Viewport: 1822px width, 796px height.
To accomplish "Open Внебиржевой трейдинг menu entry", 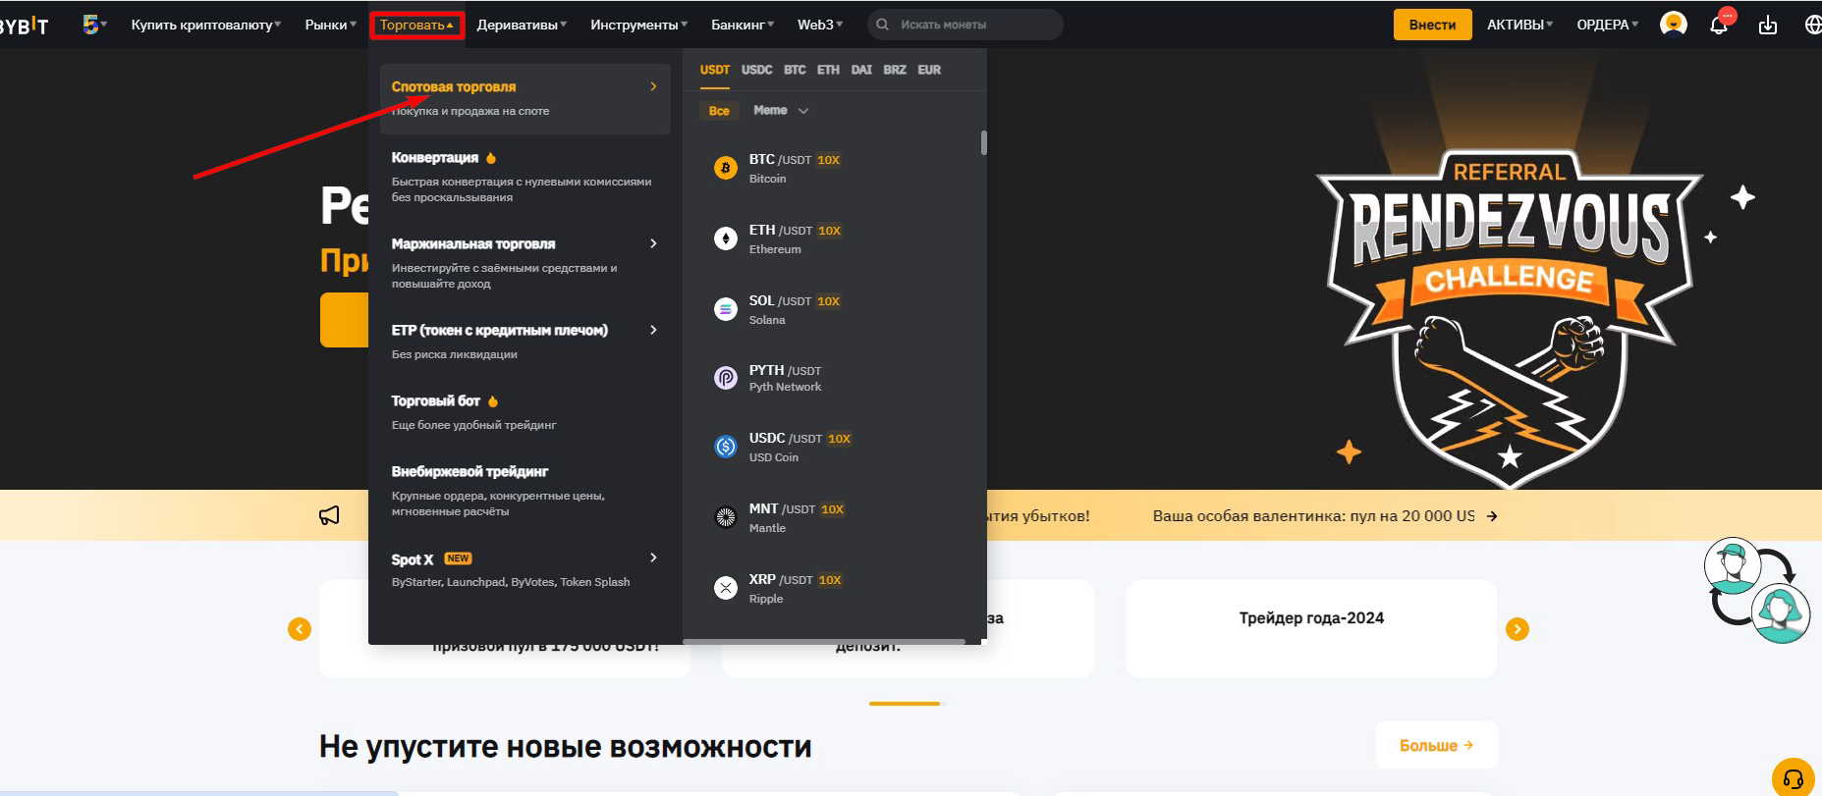I will pyautogui.click(x=525, y=491).
